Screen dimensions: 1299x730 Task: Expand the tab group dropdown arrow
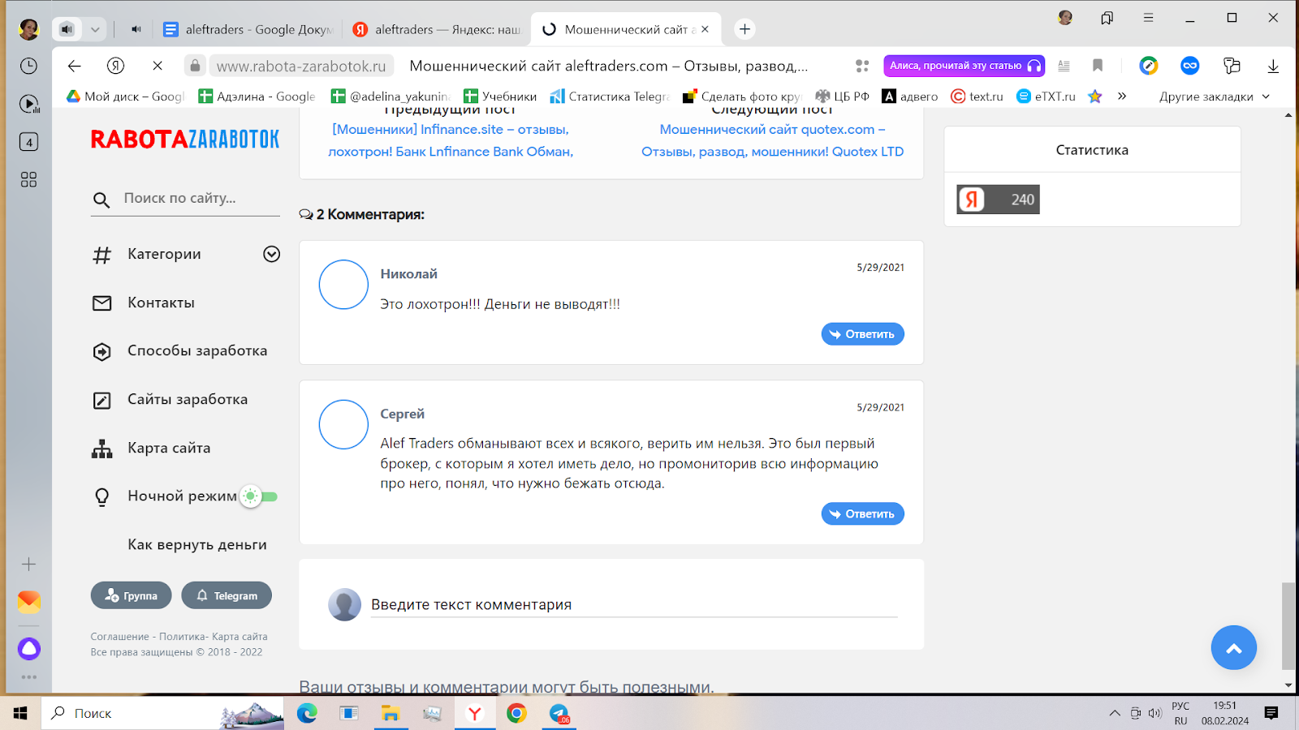pos(95,29)
